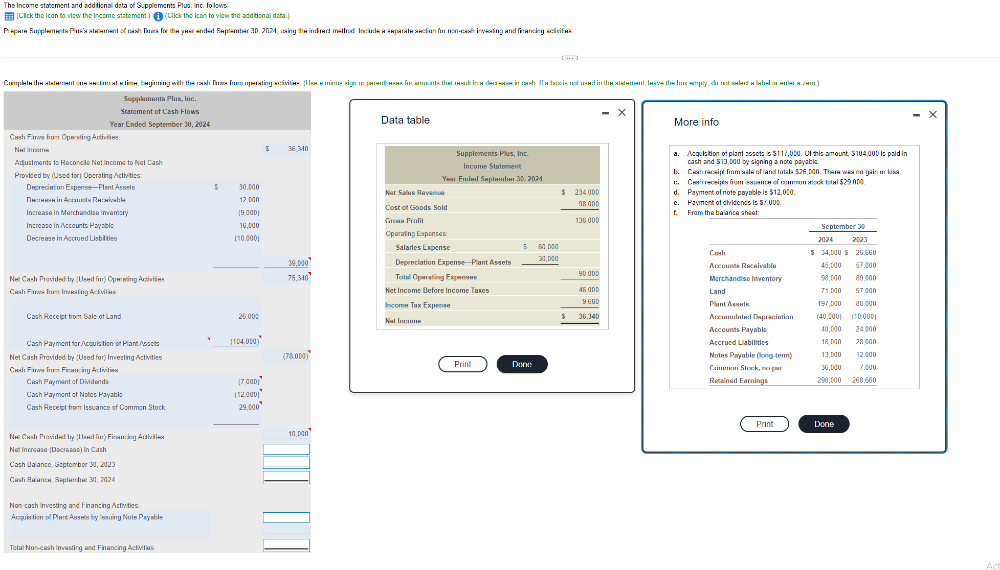Image resolution: width=1000 pixels, height=570 pixels.
Task: Click Decrease in Accounts Receivable label
Action: click(x=76, y=200)
